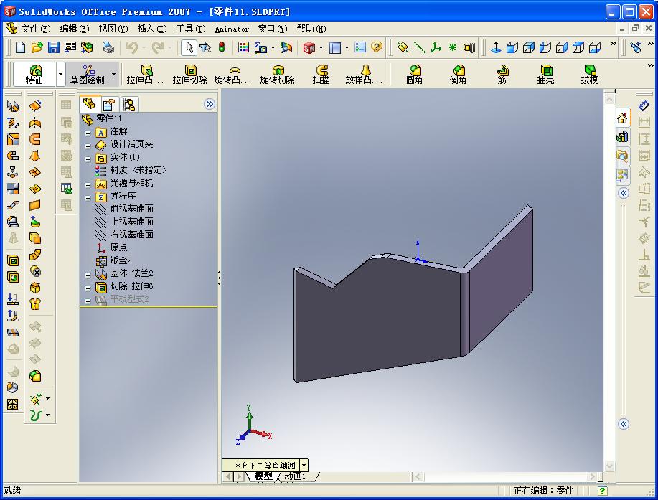
Task: Select 筋 rib tool
Action: coord(502,74)
